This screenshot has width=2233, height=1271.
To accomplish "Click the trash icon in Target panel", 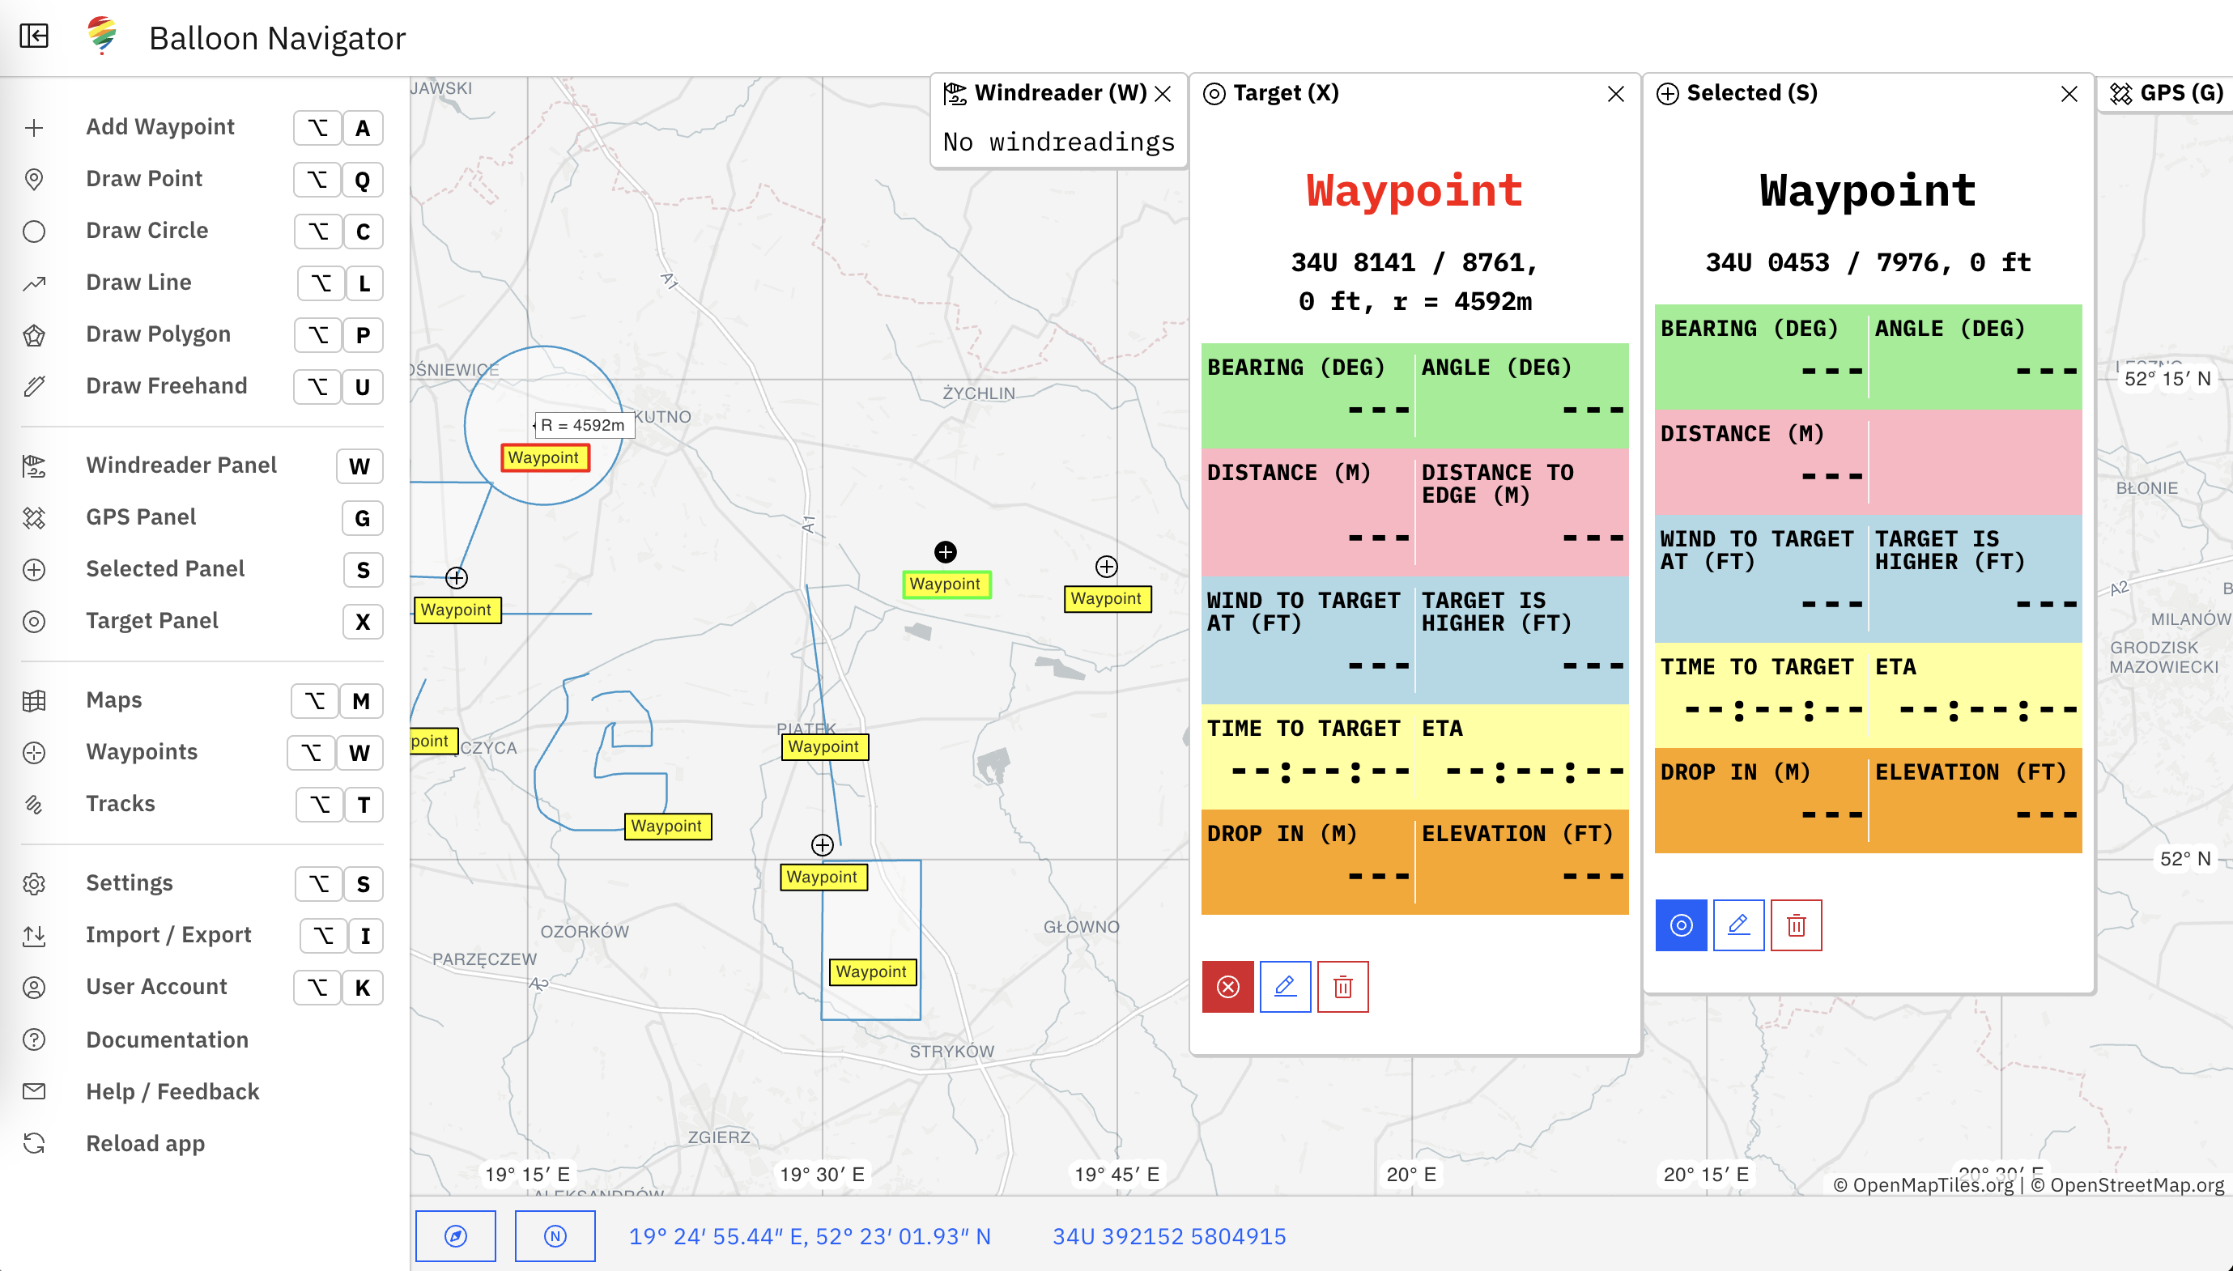I will (x=1342, y=986).
